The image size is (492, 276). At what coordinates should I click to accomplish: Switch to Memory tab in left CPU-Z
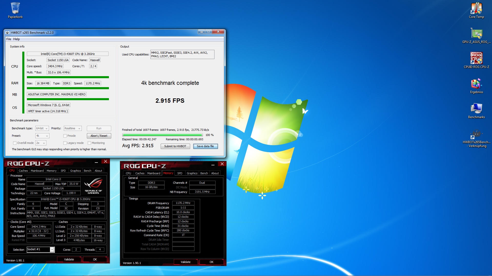[x=52, y=171]
